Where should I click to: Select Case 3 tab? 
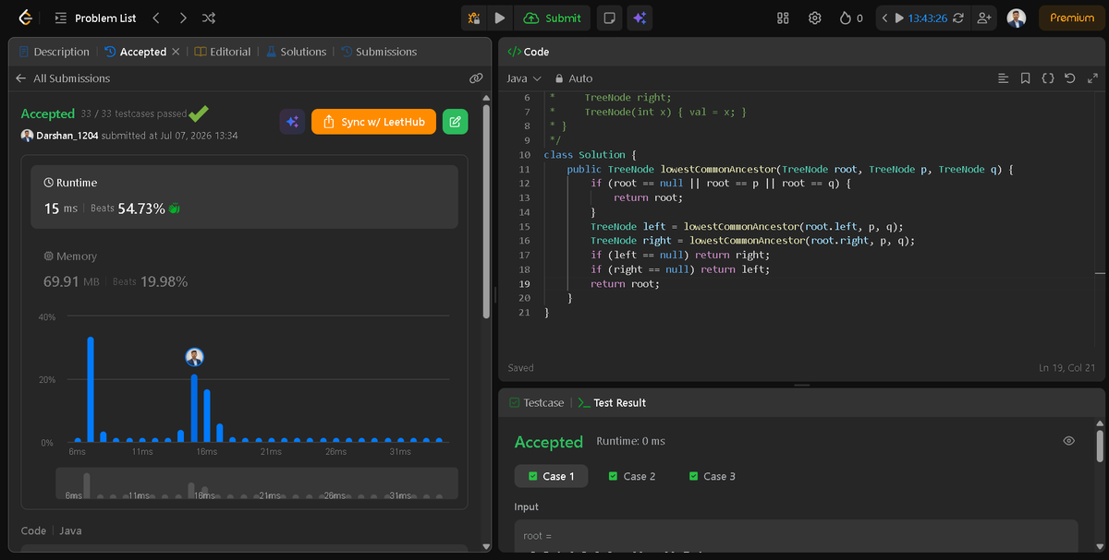(x=713, y=476)
